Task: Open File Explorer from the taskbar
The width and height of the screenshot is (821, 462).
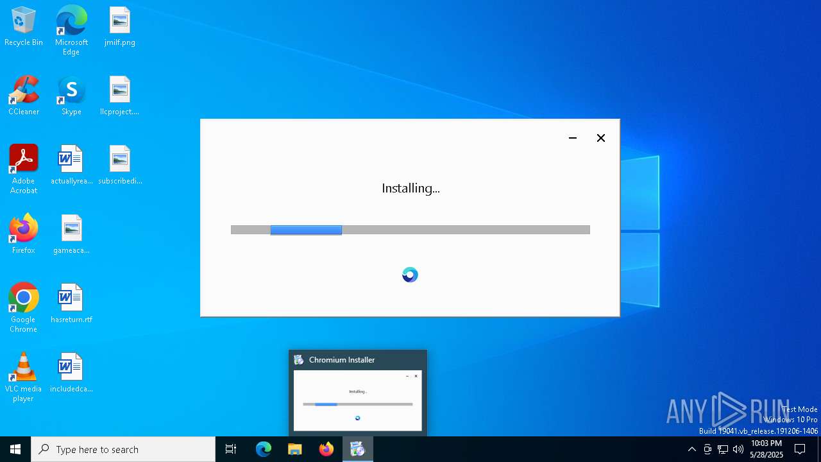Action: coord(295,449)
